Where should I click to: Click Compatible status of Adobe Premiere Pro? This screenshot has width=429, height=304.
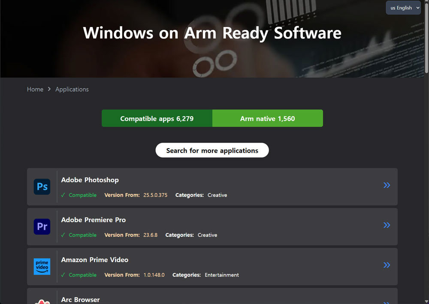click(x=79, y=235)
